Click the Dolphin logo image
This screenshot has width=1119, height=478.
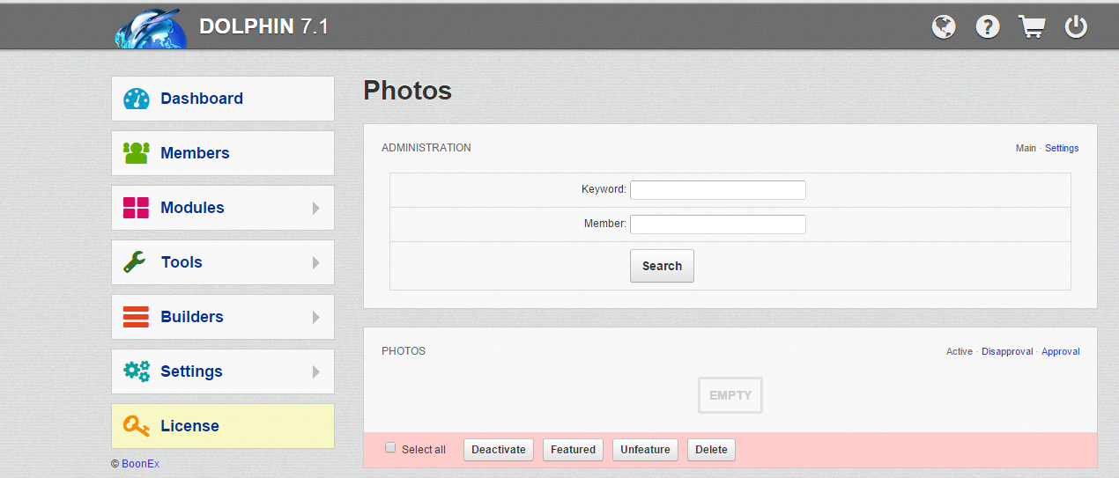tap(151, 30)
